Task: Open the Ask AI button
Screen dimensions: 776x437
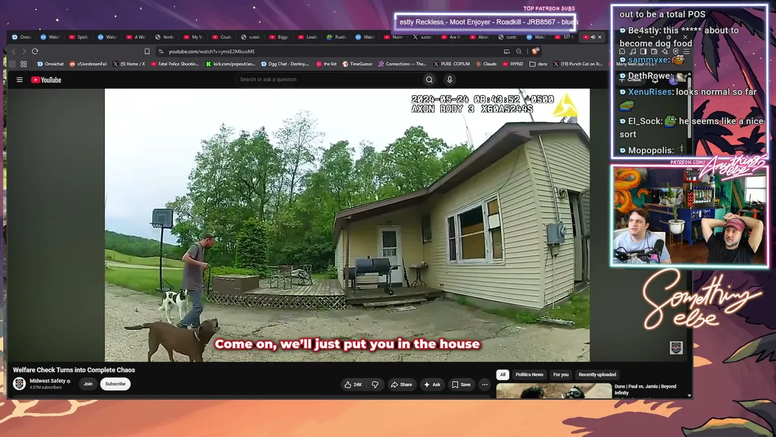Action: point(432,384)
